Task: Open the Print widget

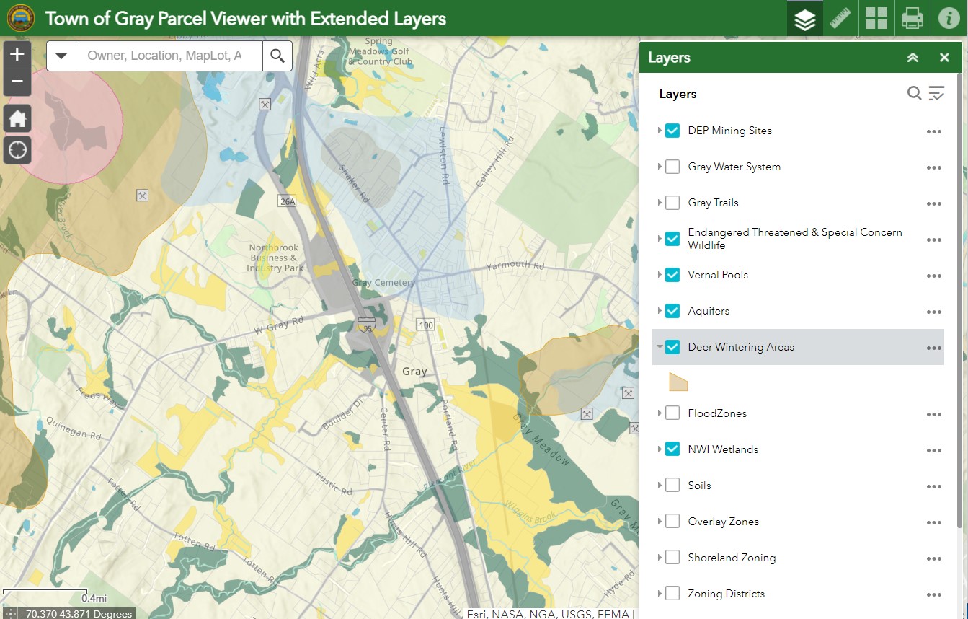Action: (913, 18)
